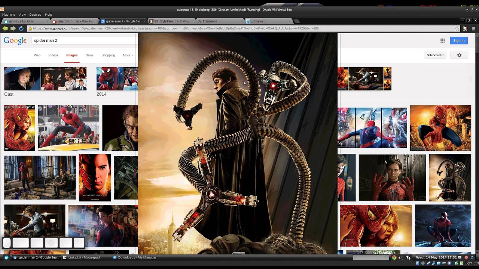The image size is (479, 269).
Task: Click the 'spider man 2' search box
Action: 84,40
